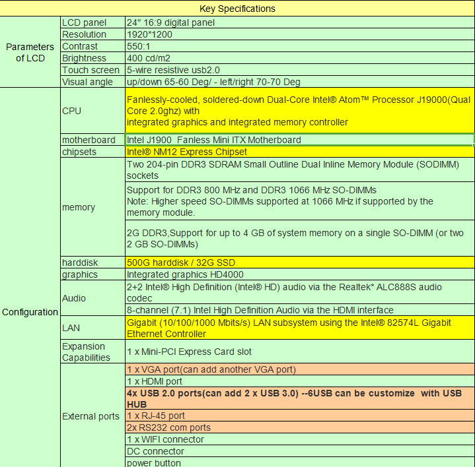Select the 1 x RJ-45 port cell

(300, 416)
